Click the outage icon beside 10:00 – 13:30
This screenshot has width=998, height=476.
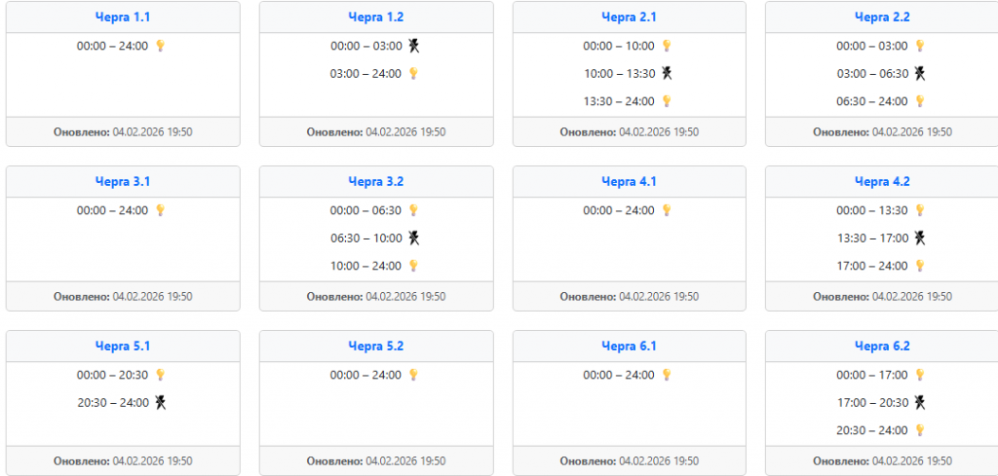667,73
